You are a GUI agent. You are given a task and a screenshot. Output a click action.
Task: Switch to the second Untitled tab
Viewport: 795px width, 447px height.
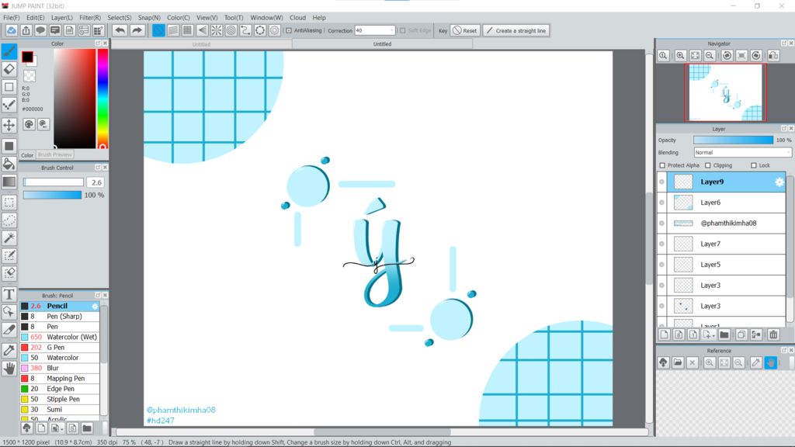tap(382, 44)
